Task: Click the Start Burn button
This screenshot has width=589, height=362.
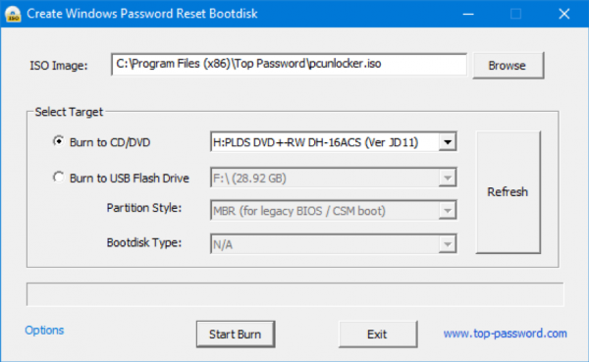Action: tap(236, 334)
